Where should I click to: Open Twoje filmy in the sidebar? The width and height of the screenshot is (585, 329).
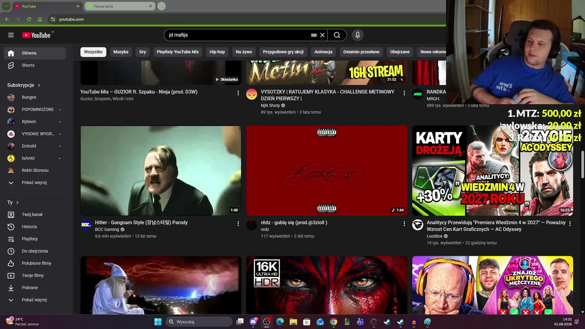35,276
